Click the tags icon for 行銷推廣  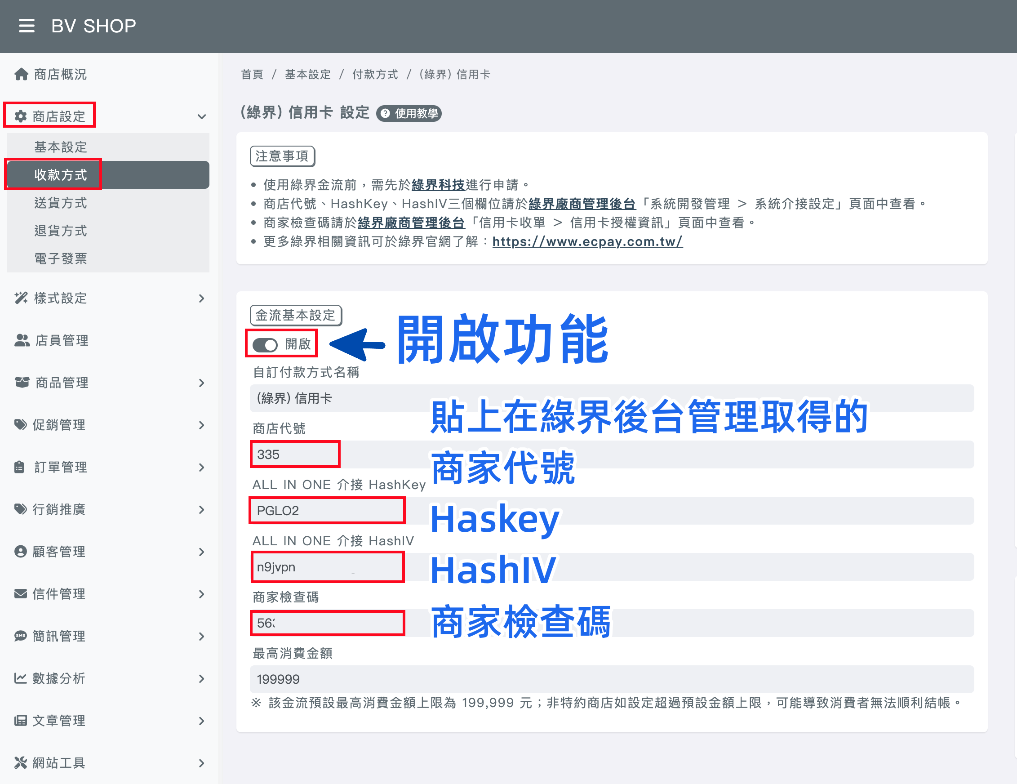(x=21, y=509)
